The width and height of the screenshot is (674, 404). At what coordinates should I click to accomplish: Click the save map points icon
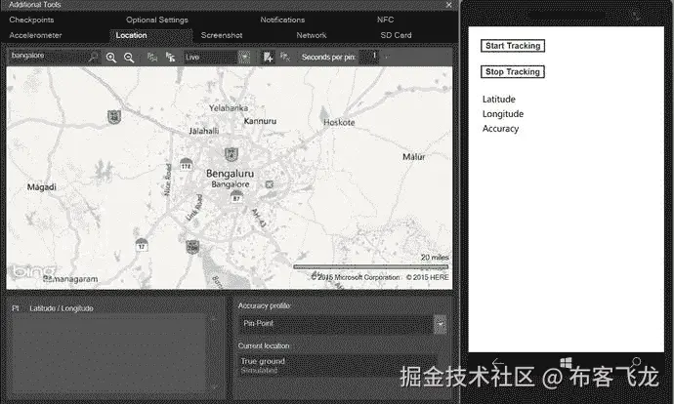(268, 58)
